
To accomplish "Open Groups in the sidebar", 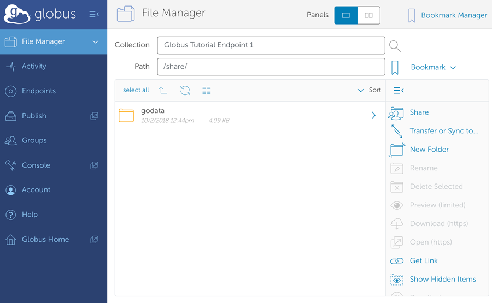I will (x=34, y=140).
